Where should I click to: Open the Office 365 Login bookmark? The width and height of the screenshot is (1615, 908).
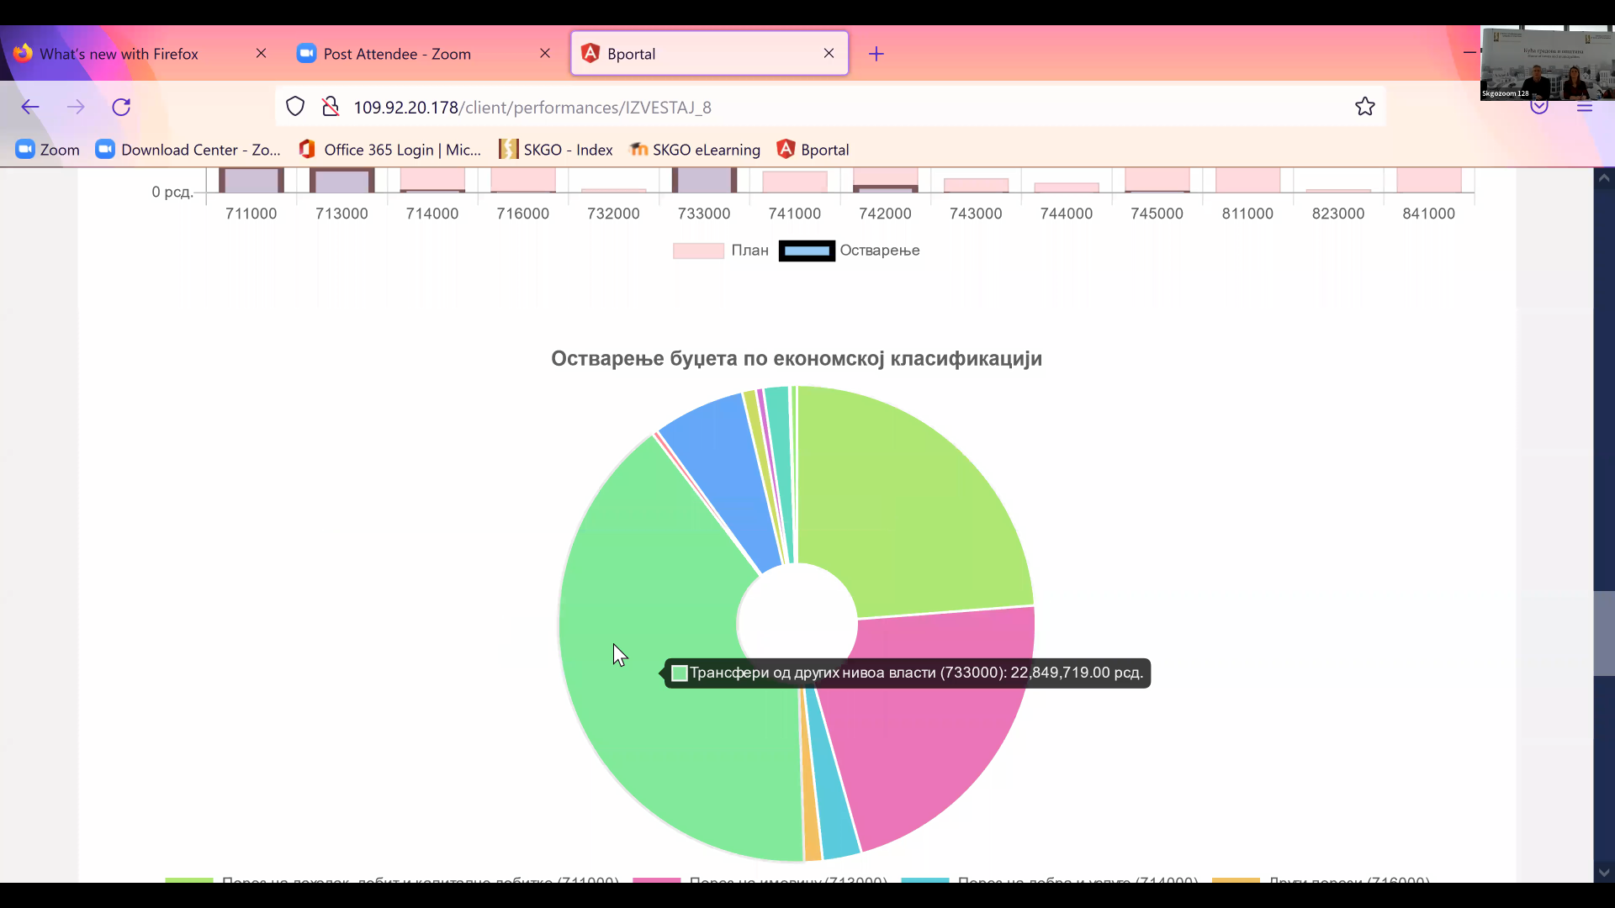tap(390, 150)
